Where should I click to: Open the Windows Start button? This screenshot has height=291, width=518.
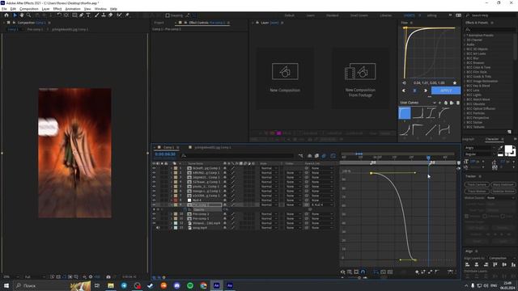click(x=6, y=285)
